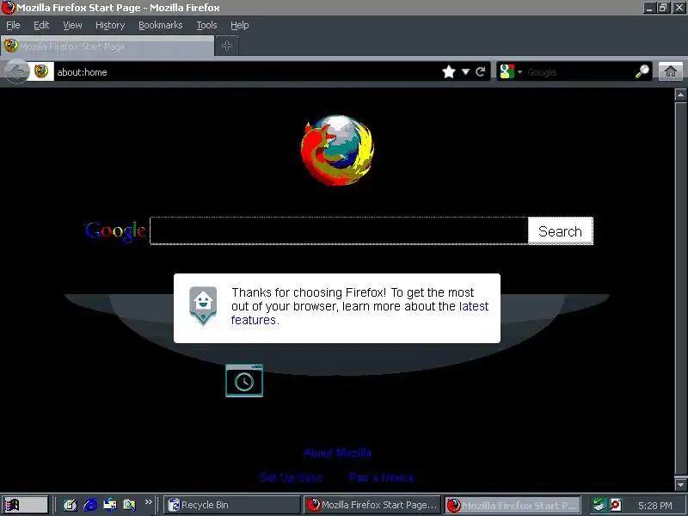The width and height of the screenshot is (688, 516).
Task: Click the magnifier quick launch icon
Action: [130, 505]
